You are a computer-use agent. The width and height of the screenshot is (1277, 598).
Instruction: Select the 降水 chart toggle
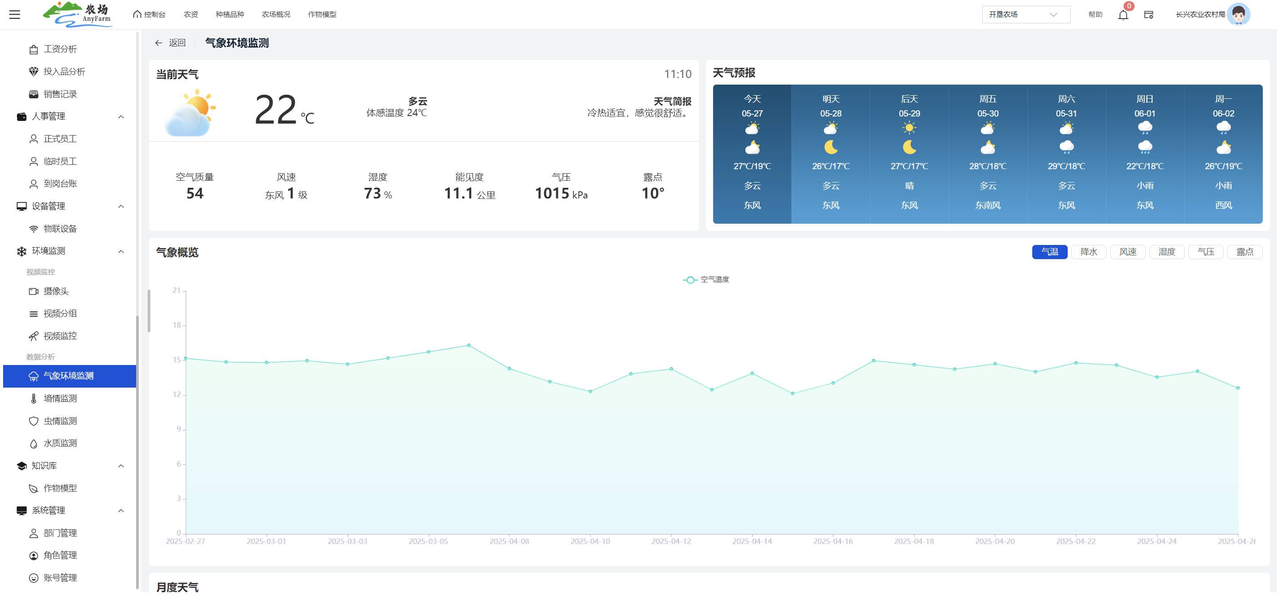pyautogui.click(x=1088, y=252)
